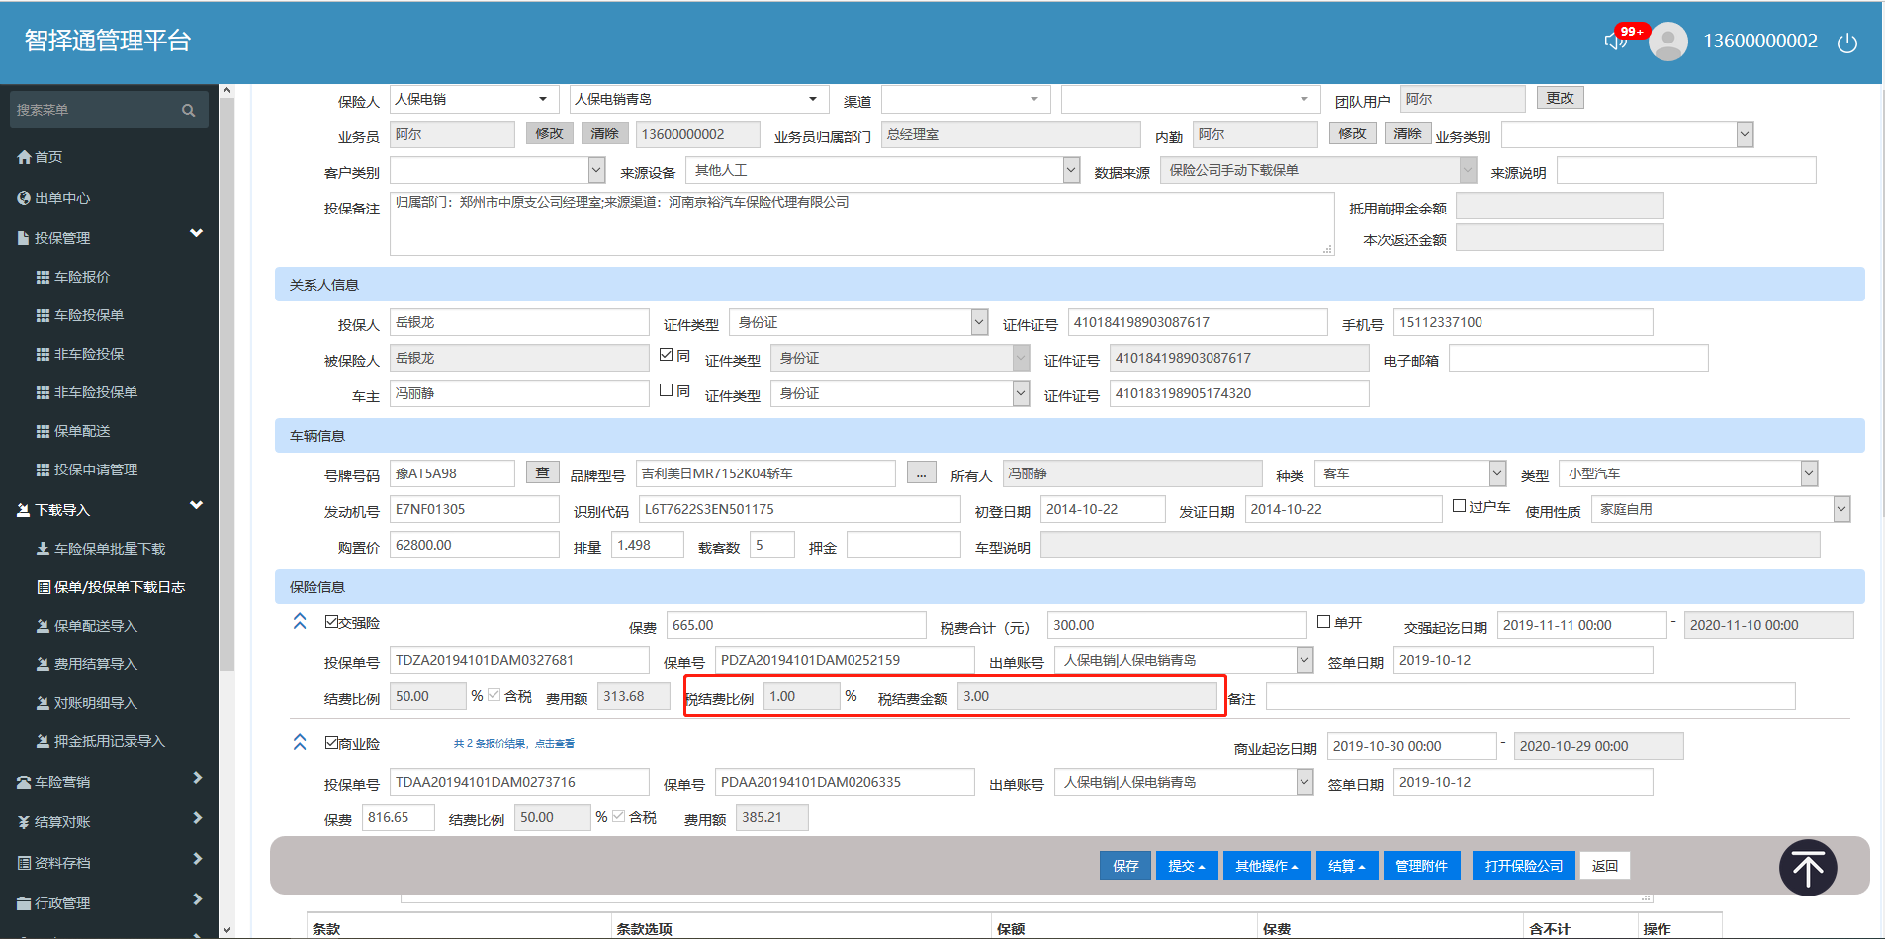Click the sidebar vertical scrollbar
1885x939 pixels.
(226, 395)
